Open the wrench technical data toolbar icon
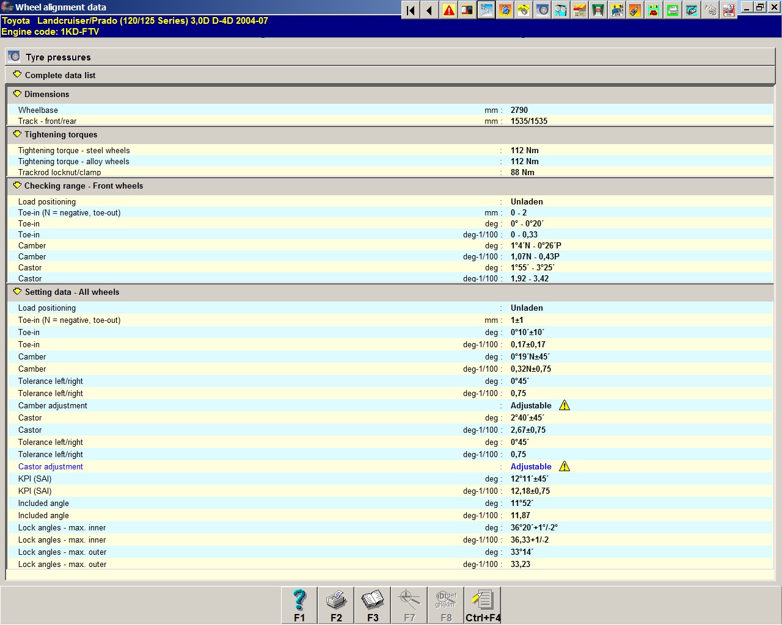 point(486,10)
